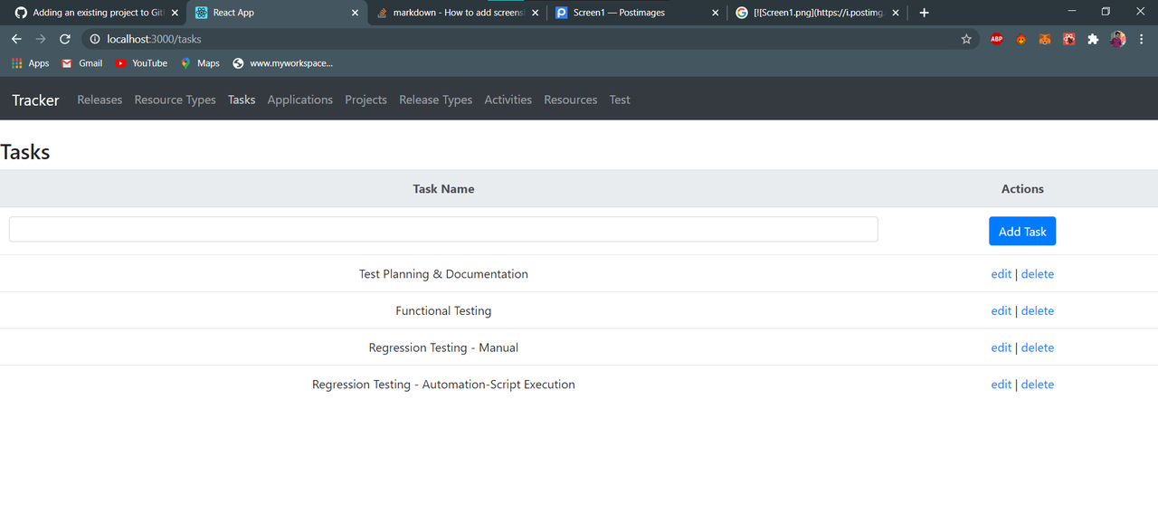Minimize the Chrome window

pos(1072,12)
